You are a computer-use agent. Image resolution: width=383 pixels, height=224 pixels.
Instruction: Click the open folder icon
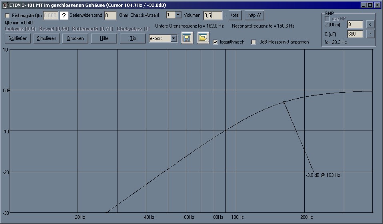tap(203, 38)
